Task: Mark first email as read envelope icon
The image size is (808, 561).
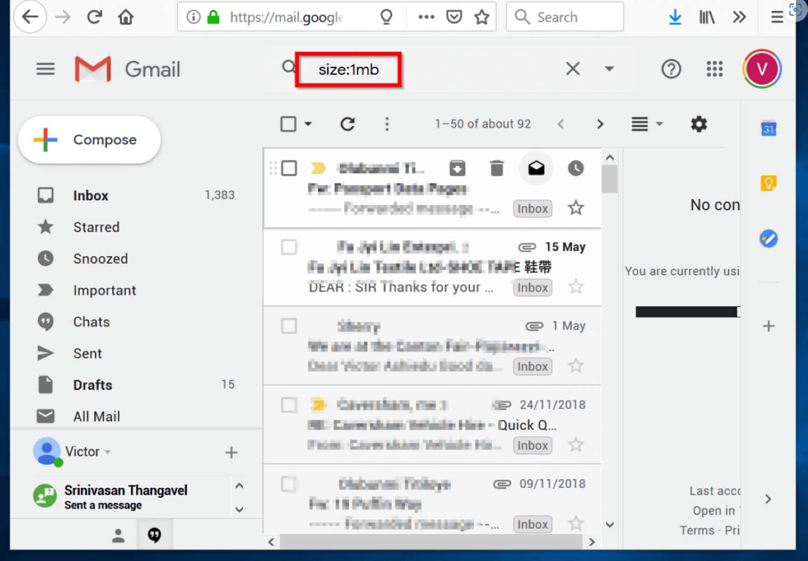Action: click(x=536, y=169)
